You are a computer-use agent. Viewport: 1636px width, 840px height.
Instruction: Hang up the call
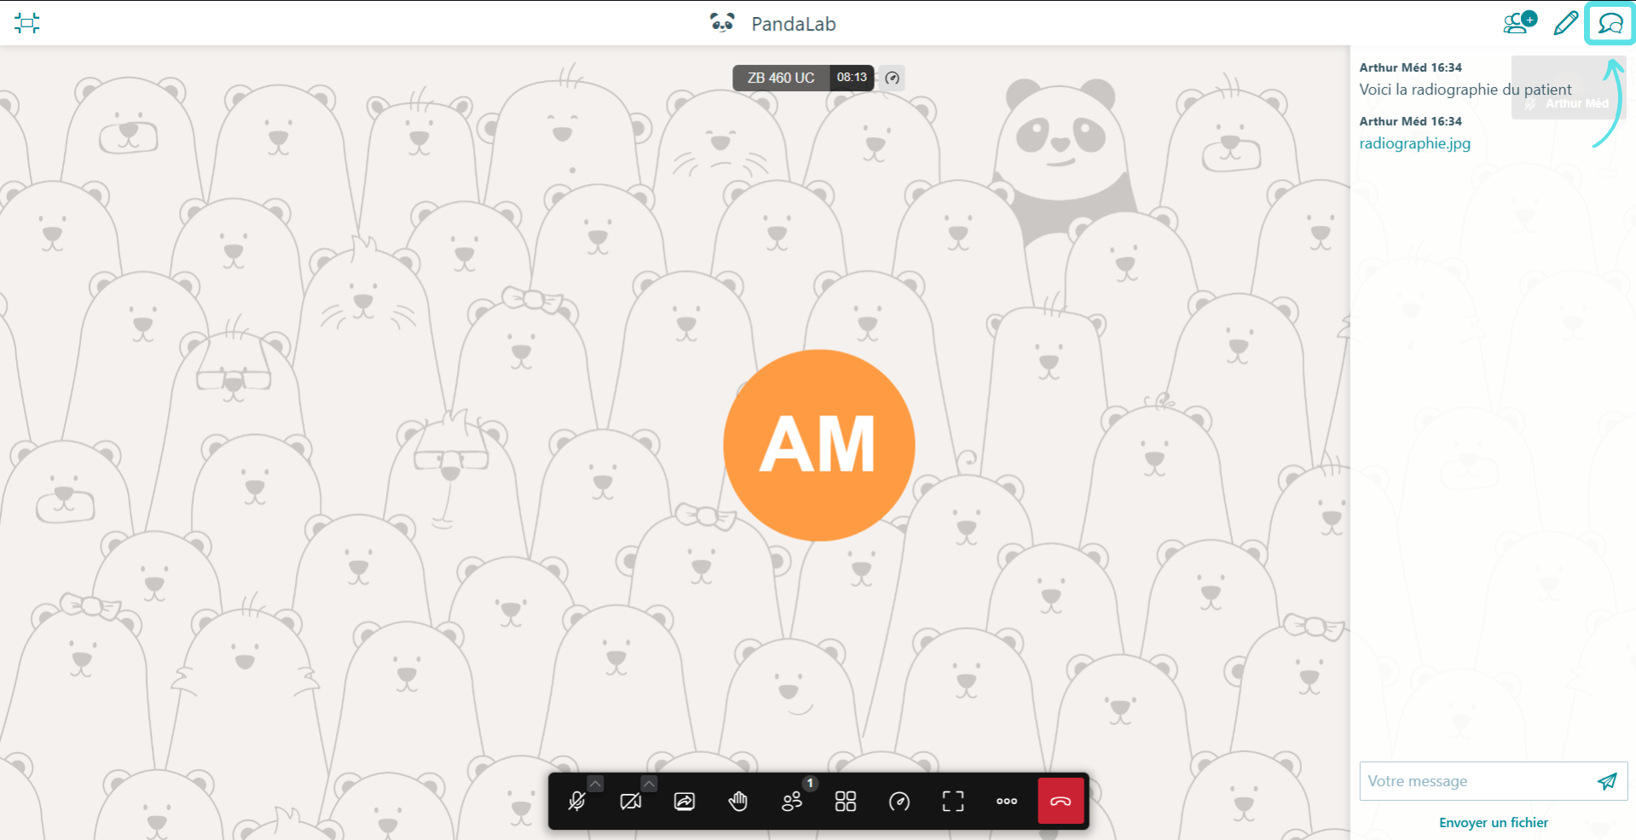(1061, 802)
